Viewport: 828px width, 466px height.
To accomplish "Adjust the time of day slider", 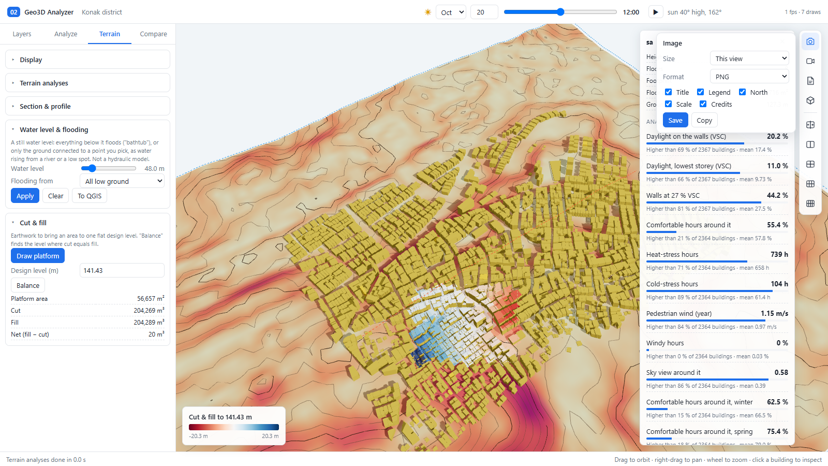I will point(560,12).
